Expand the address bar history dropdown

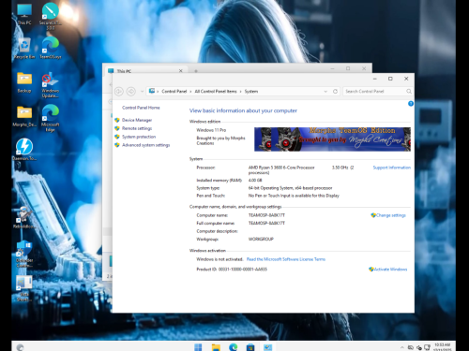[325, 92]
